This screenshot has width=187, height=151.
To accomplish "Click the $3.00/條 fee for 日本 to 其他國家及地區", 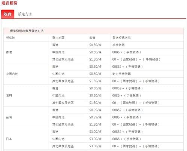I will 95,146.
